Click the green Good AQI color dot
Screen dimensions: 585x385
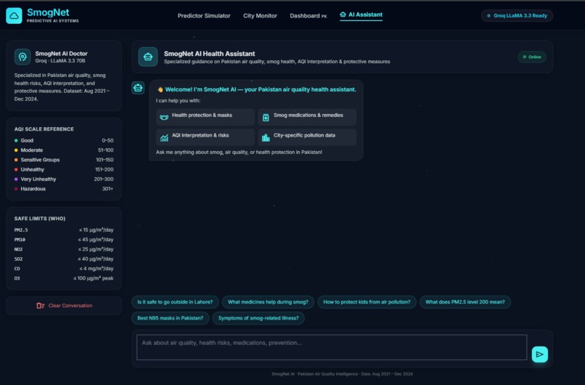coord(16,140)
